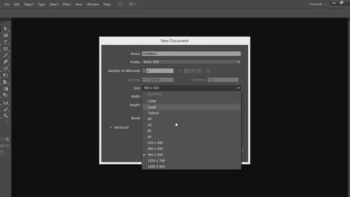Select the Type tool
The width and height of the screenshot is (350, 197).
pyautogui.click(x=5, y=42)
